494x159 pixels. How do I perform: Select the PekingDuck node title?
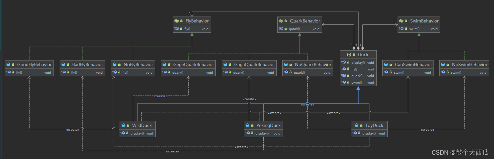pos(268,125)
